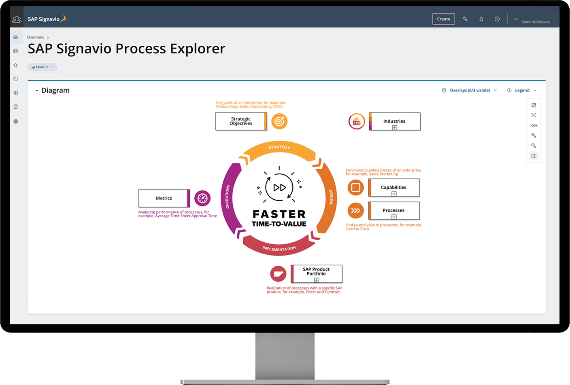Open help via the question mark icon

[497, 19]
